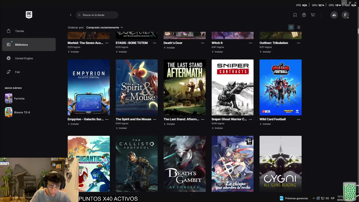Open the friends list icon
The height and width of the screenshot is (202, 359).
pyautogui.click(x=334, y=15)
